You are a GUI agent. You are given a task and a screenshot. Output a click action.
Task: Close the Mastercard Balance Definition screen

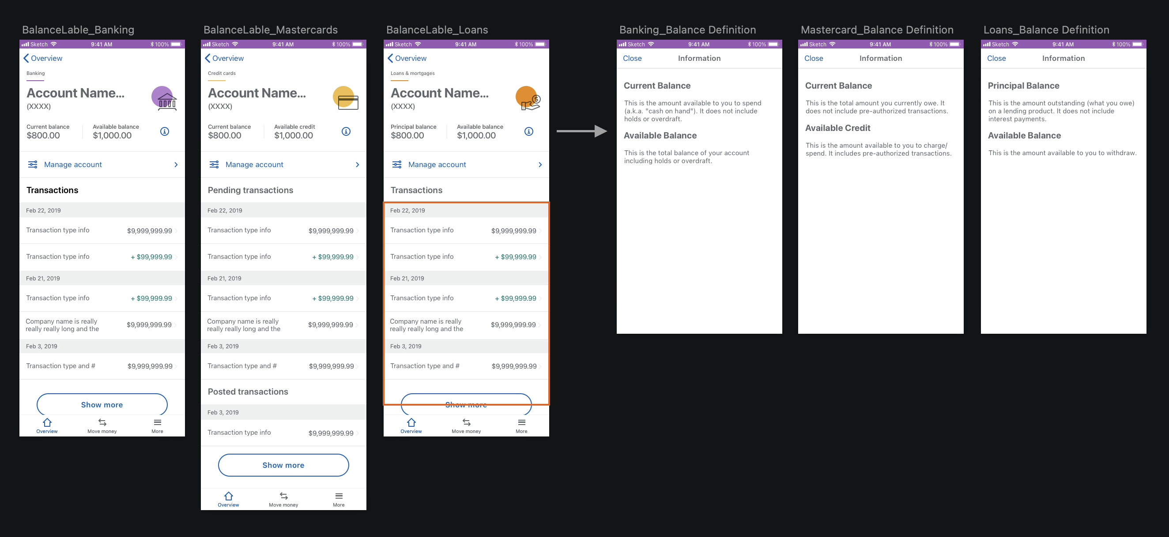pyautogui.click(x=814, y=59)
